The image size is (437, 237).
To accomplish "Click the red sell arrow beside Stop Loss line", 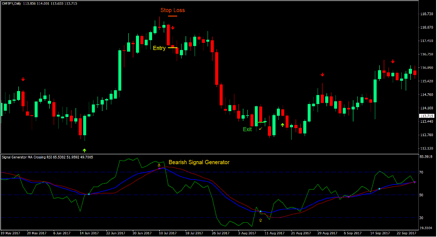I will [x=173, y=28].
